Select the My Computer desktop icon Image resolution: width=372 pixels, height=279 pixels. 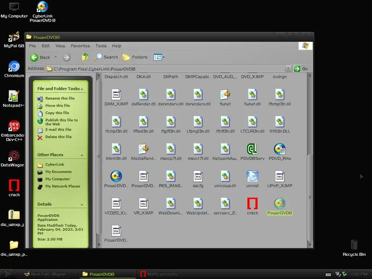pyautogui.click(x=14, y=10)
